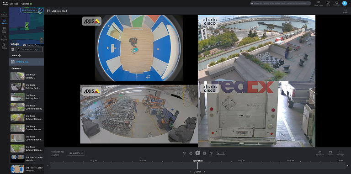This screenshot has width=351, height=174.
Task: Open Exports from the left sidebar
Action: point(4,38)
